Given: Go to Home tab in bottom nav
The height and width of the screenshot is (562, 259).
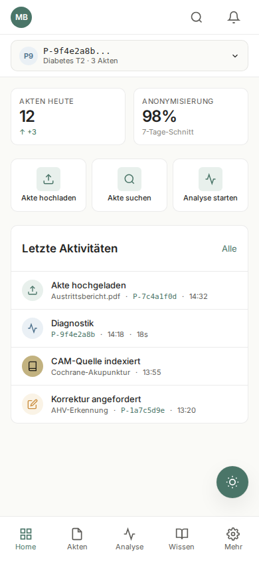Looking at the screenshot, I should 26,539.
